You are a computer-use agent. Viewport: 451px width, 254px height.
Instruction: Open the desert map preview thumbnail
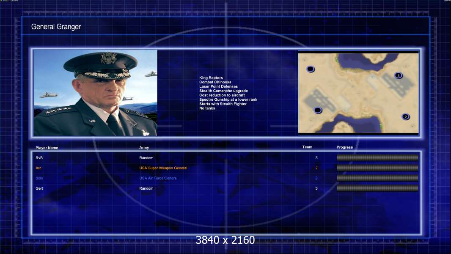click(x=358, y=93)
